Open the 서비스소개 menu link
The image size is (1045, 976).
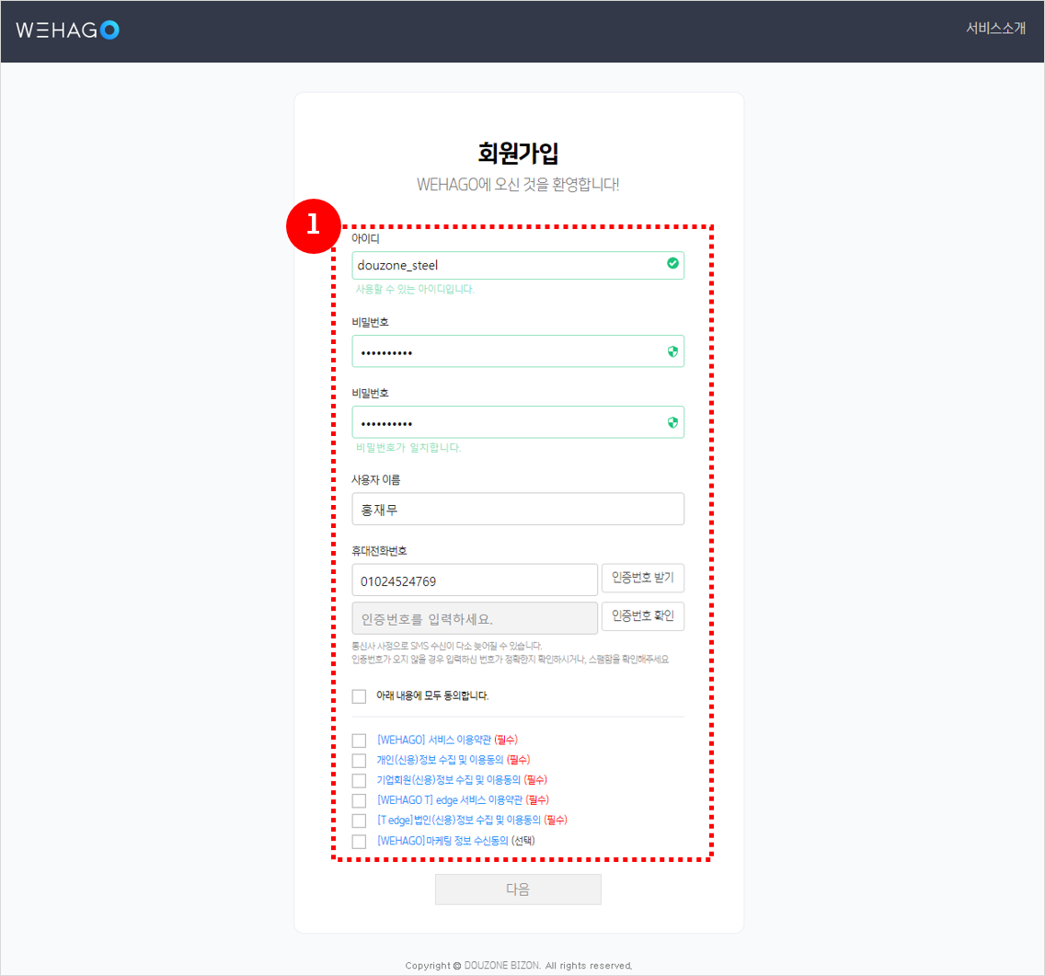click(x=995, y=29)
